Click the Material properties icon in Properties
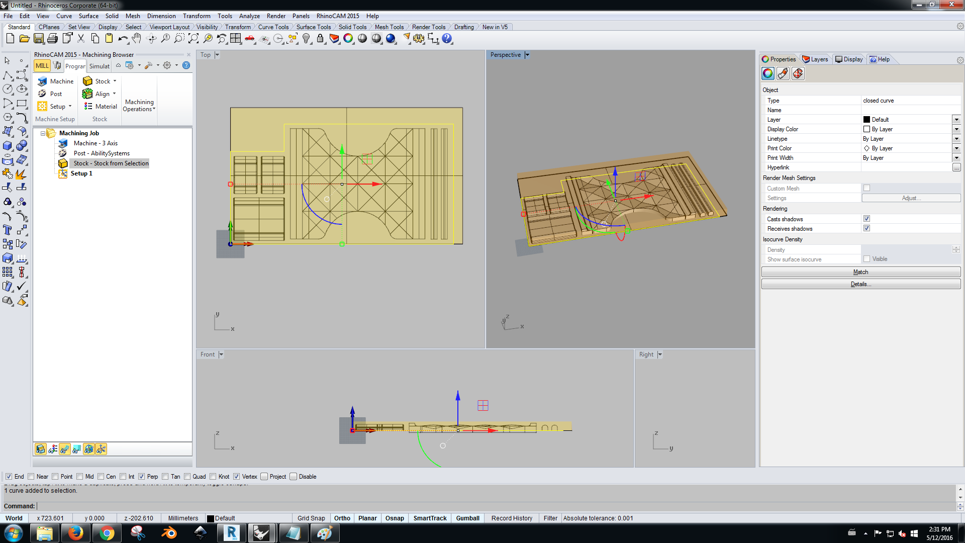The height and width of the screenshot is (543, 965). (798, 74)
